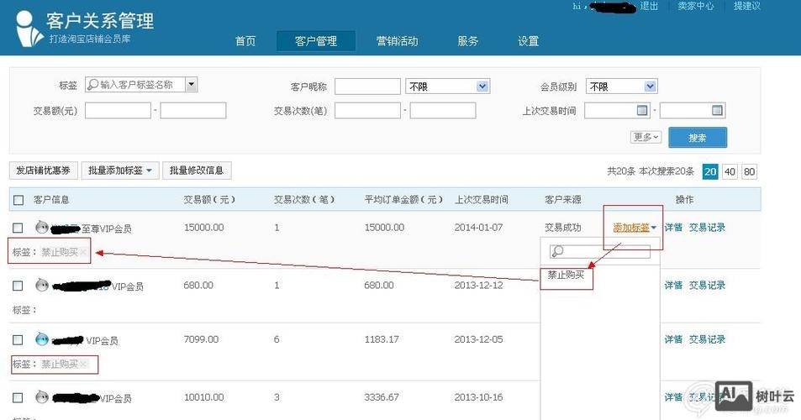Switch to the 客户管理 tab
The image size is (801, 420).
[316, 41]
